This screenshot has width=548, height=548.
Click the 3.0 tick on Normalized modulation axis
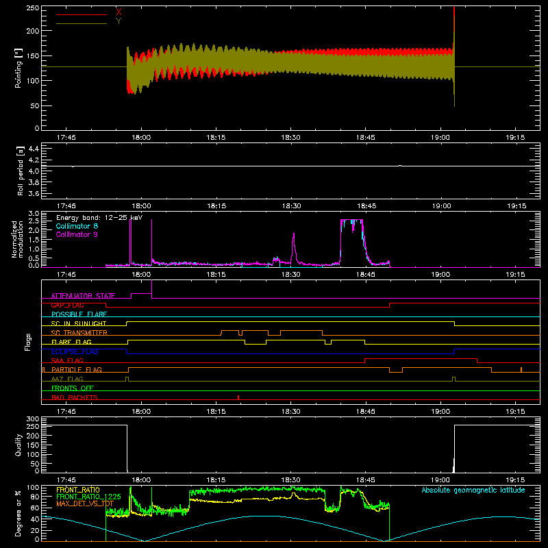click(x=34, y=214)
